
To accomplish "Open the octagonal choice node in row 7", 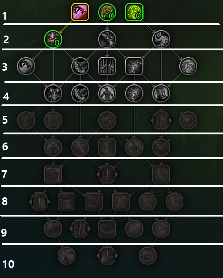I will pos(107,174).
